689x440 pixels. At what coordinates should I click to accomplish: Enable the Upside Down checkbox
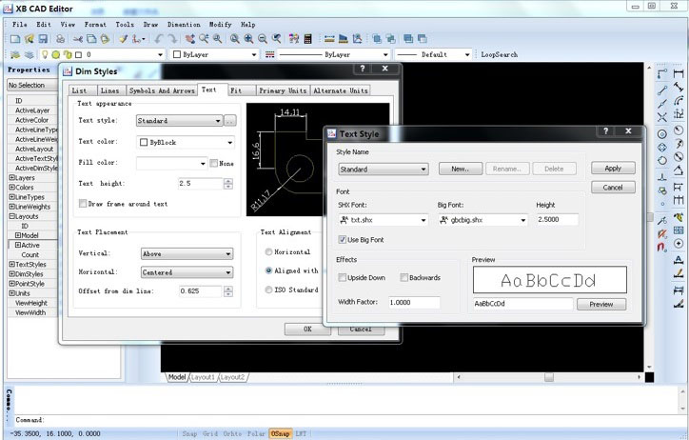[343, 278]
